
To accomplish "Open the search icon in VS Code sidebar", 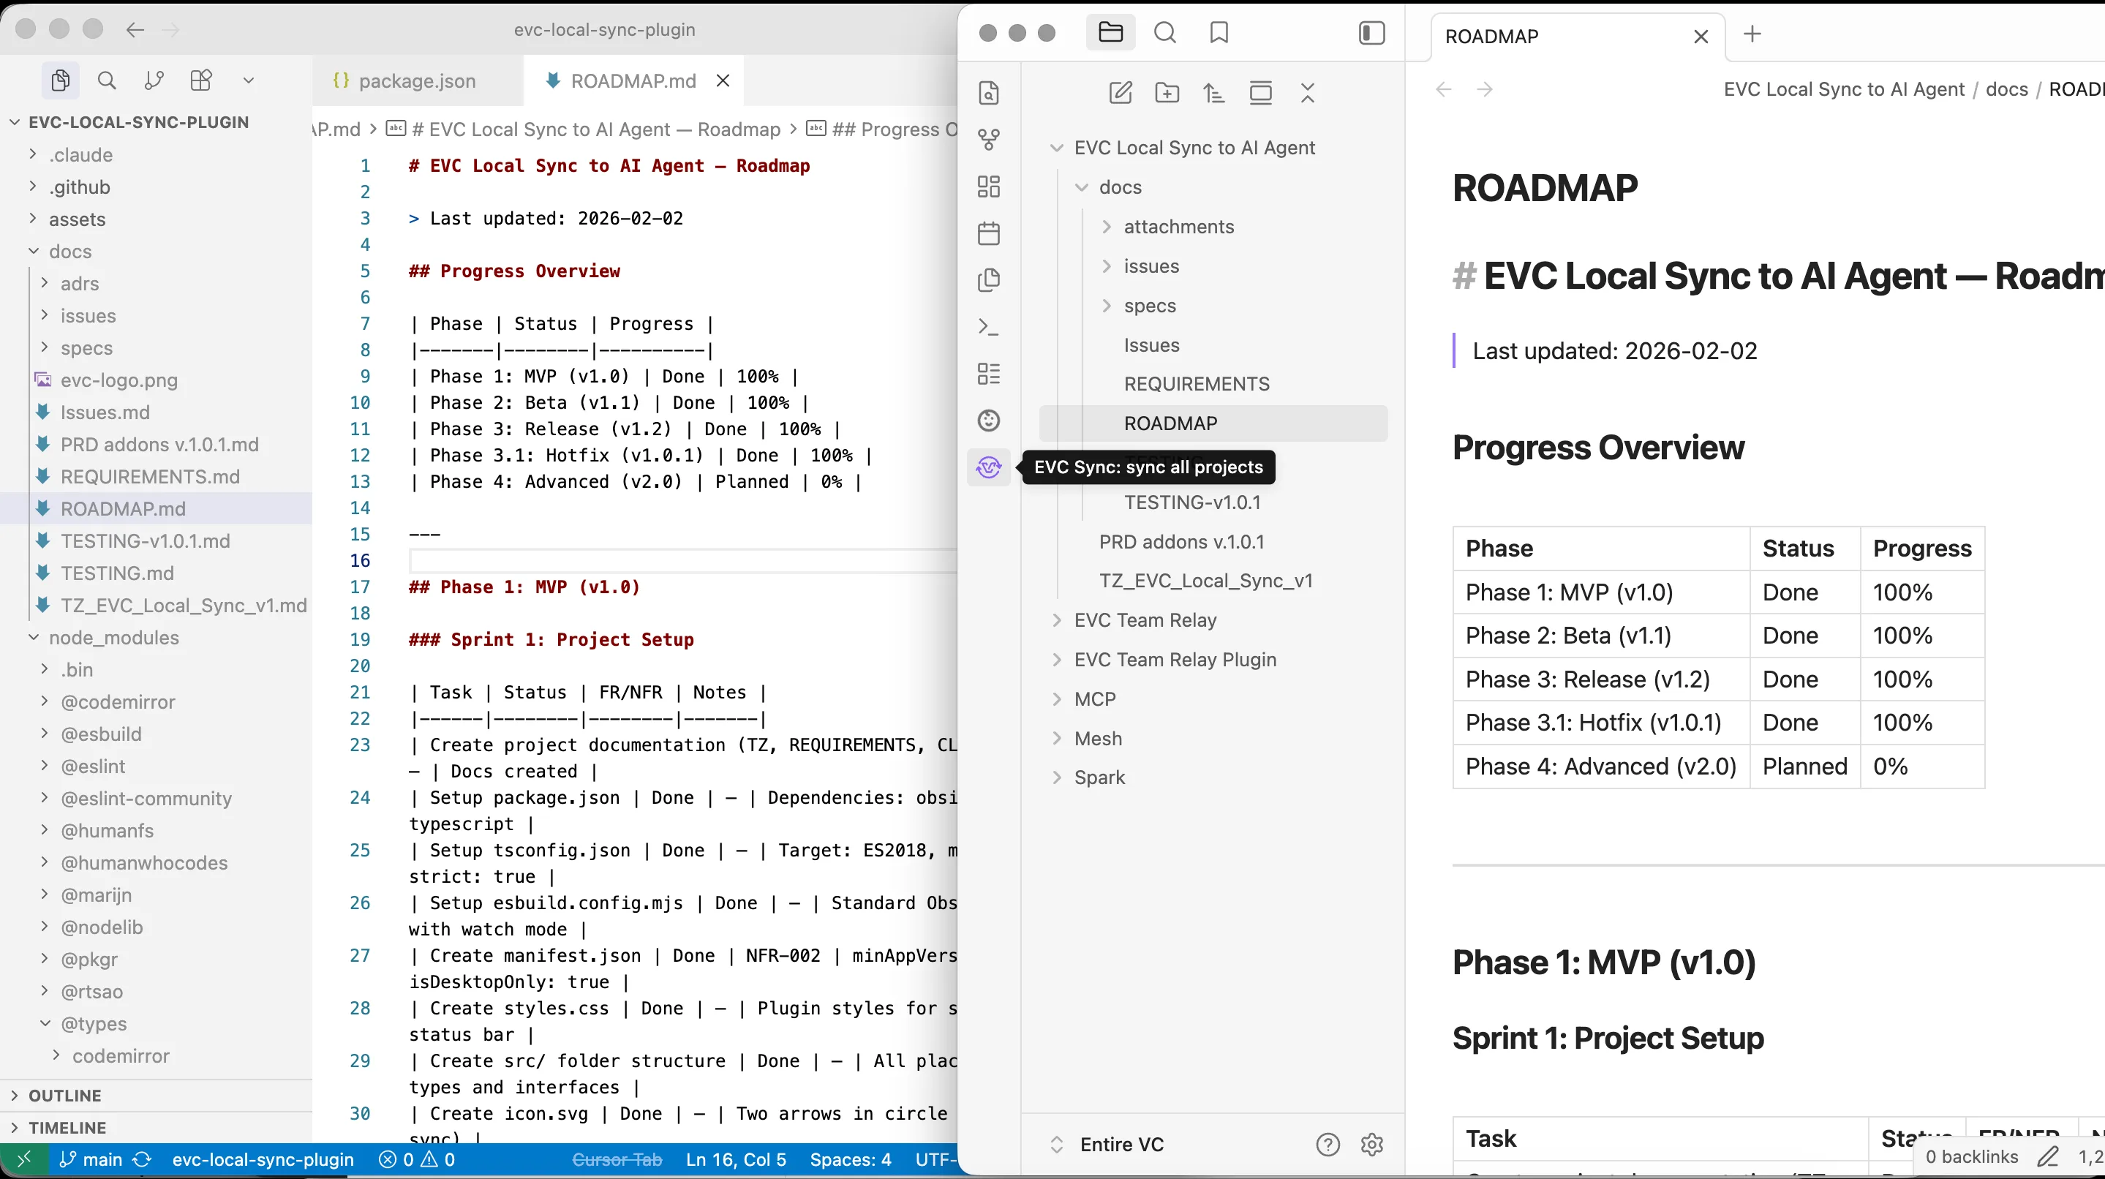I will tap(106, 79).
